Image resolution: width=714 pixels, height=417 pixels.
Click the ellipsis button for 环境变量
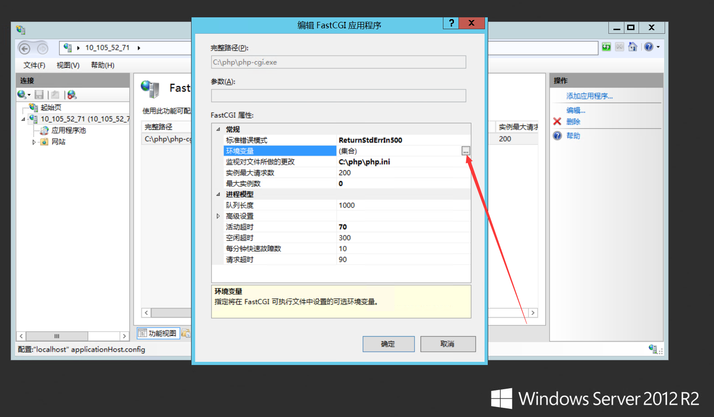pos(465,151)
